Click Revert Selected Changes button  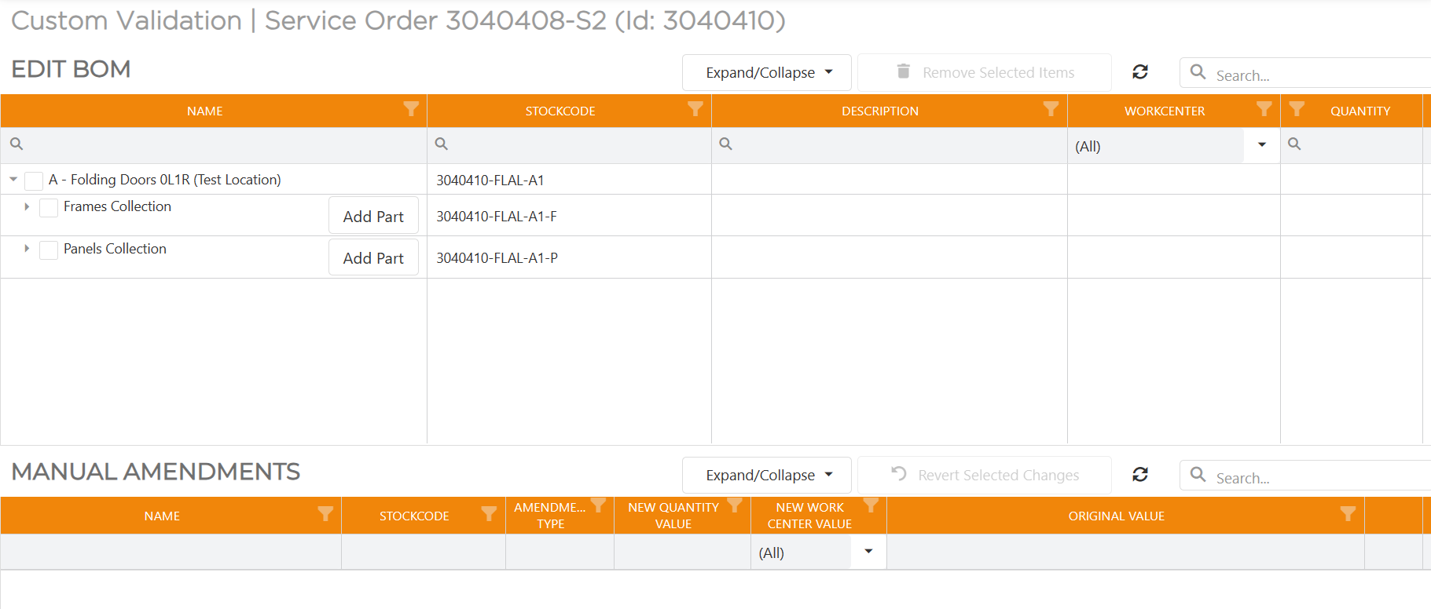click(985, 475)
